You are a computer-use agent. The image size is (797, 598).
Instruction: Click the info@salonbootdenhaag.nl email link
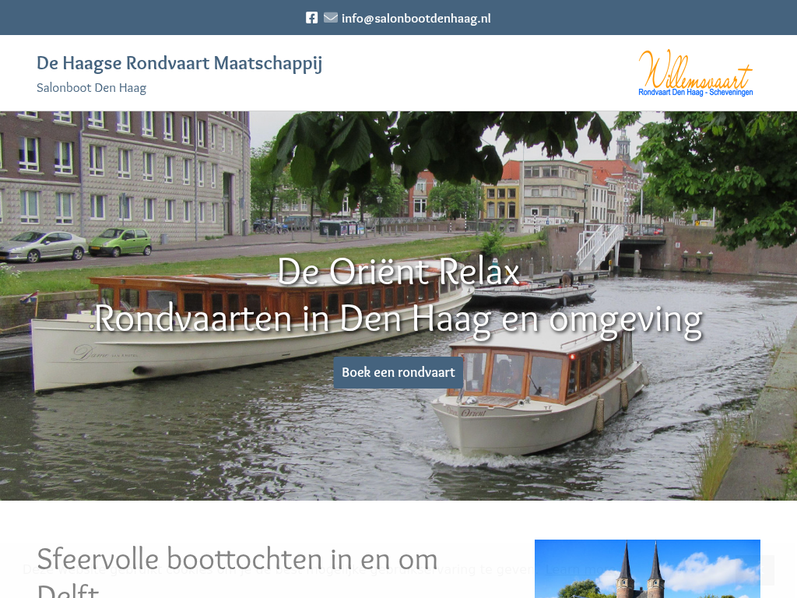(x=416, y=19)
